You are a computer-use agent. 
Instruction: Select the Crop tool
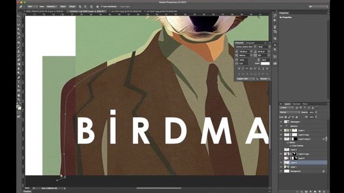coord(19,34)
